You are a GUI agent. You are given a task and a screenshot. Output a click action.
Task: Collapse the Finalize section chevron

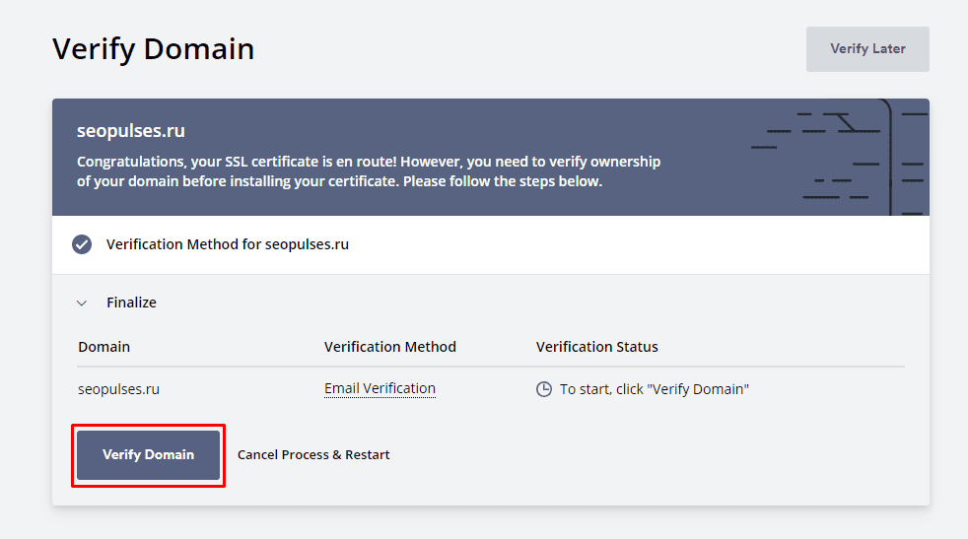point(82,303)
